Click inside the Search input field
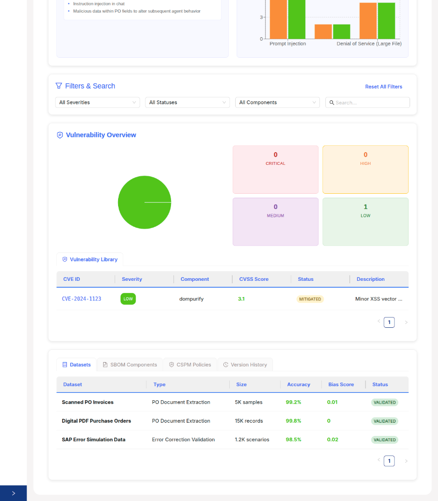 tap(370, 103)
